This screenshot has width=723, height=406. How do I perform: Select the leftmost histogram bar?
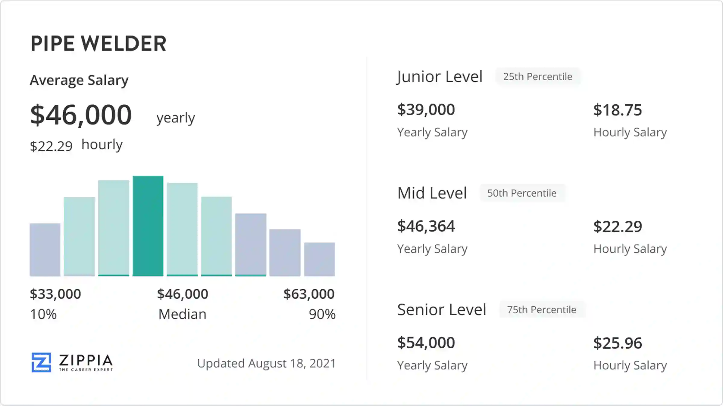point(45,250)
